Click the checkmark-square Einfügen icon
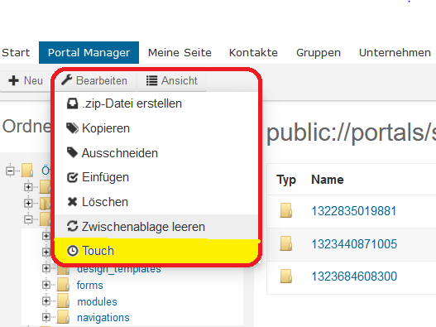Image resolution: width=436 pixels, height=327 pixels. click(72, 177)
